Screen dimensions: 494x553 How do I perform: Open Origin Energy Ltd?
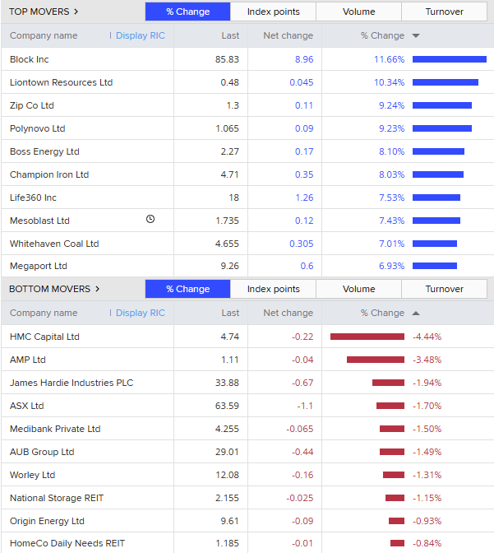point(47,521)
